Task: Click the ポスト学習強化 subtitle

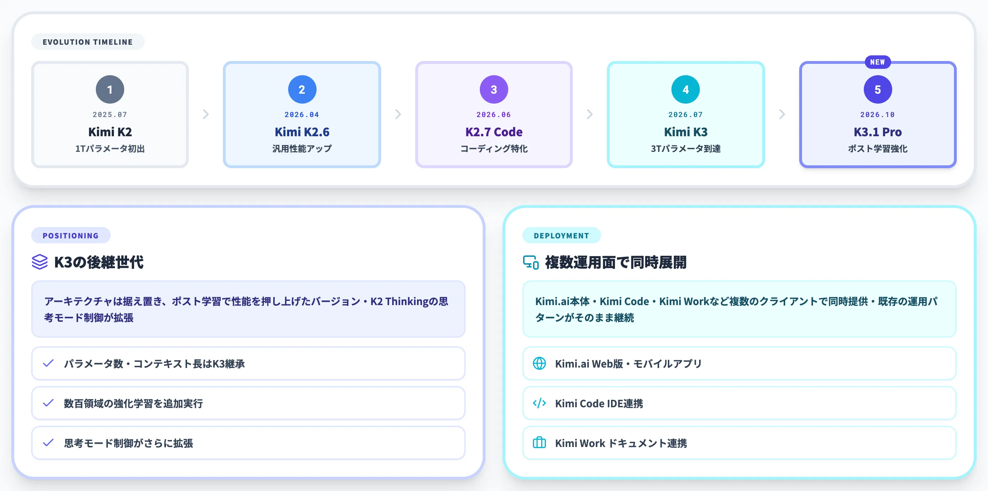Action: tap(878, 149)
